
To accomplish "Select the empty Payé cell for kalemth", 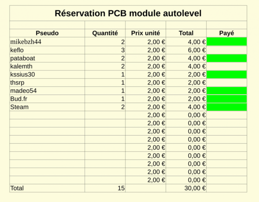I will pos(227,66).
